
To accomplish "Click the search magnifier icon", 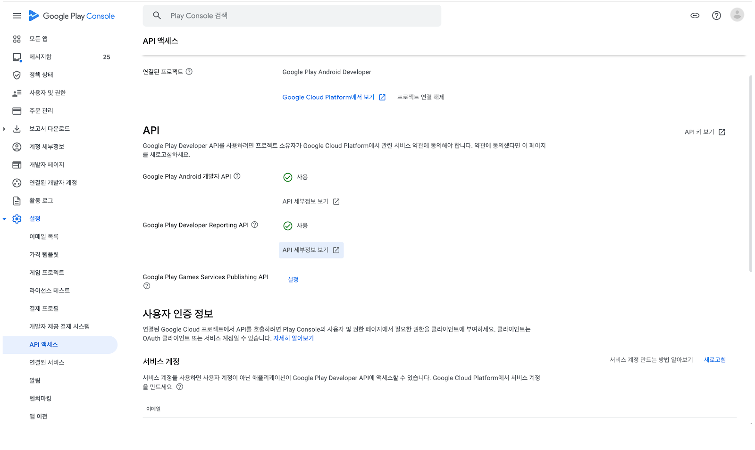I will pyautogui.click(x=157, y=16).
